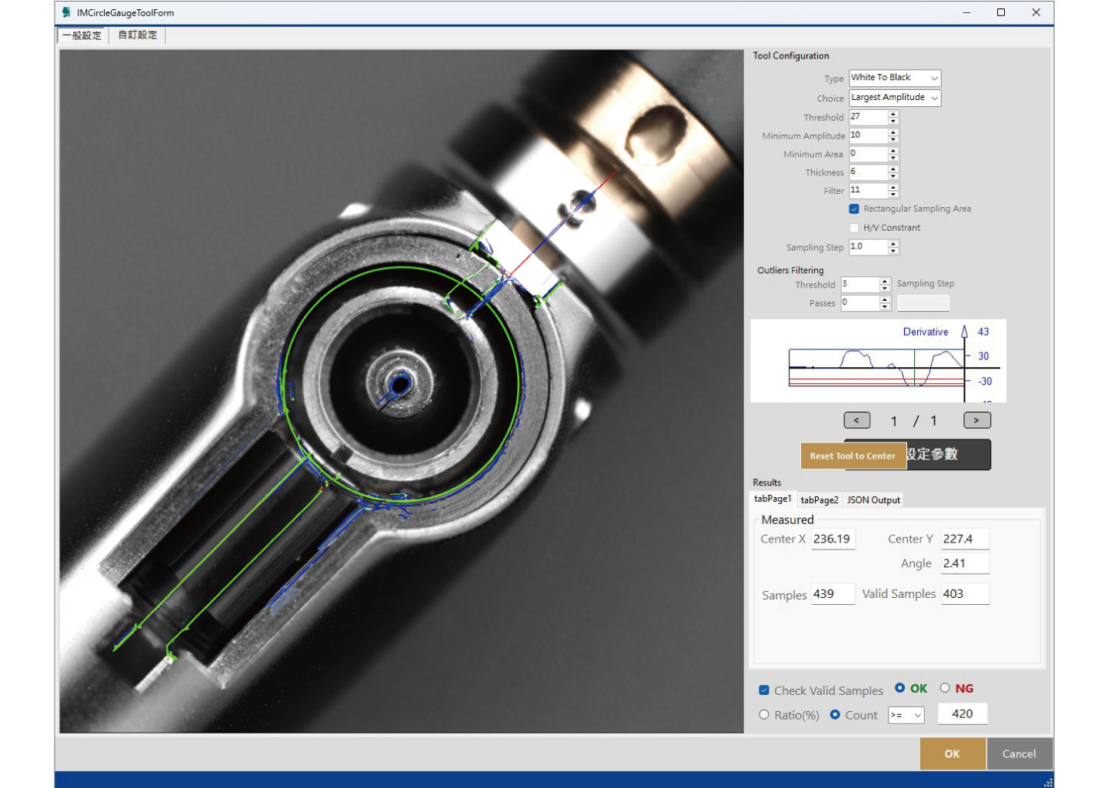Image resolution: width=1108 pixels, height=788 pixels.
Task: Click the previous page arrow under the derivative graph
Action: 856,420
